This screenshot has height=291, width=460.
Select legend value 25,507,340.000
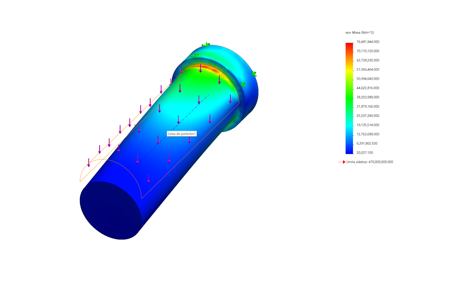[368, 116]
